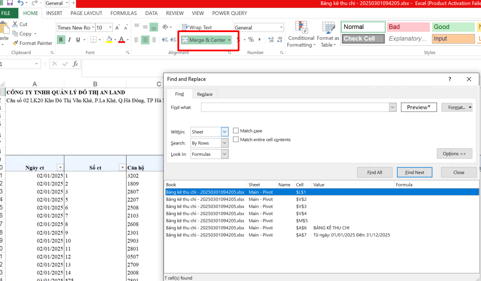Click the Wrap Text button

pos(197,27)
